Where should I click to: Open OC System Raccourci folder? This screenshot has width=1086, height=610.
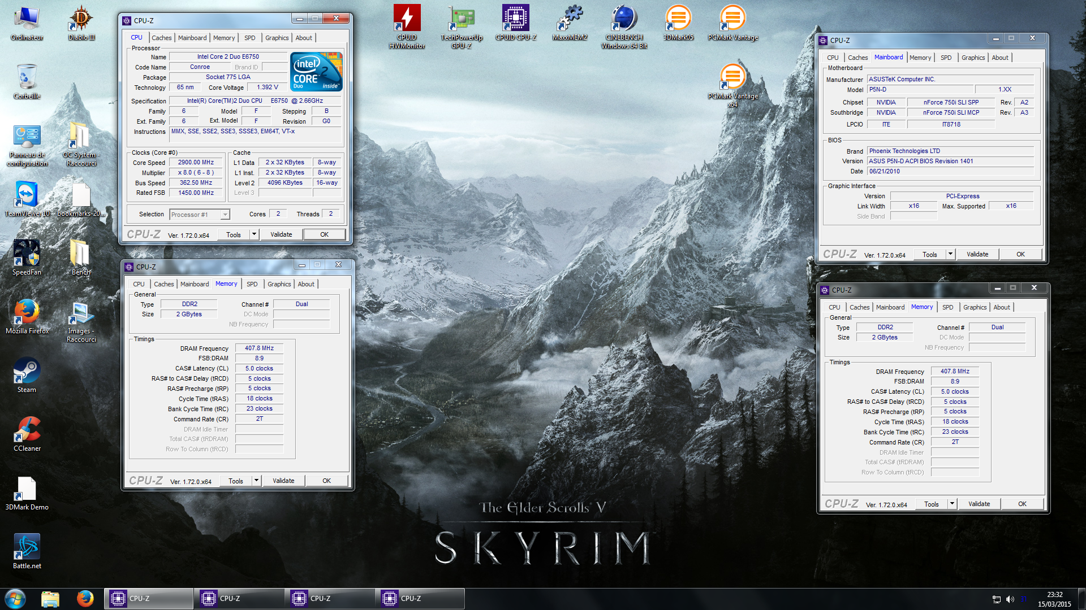[x=81, y=145]
